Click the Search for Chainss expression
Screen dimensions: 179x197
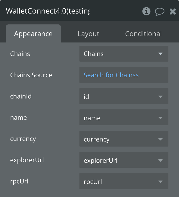point(111,75)
